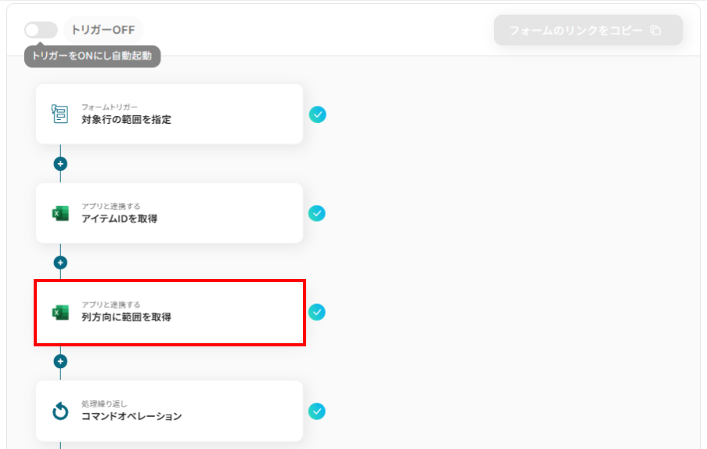The image size is (707, 449).
Task: Open the アイテムIDを取得 step
Action: coord(169,213)
